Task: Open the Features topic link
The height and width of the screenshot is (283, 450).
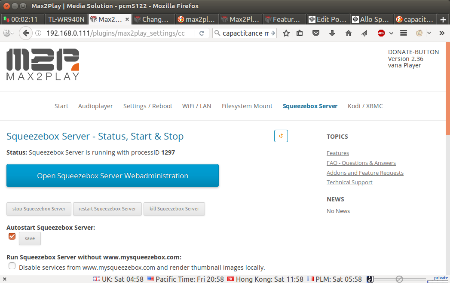Action: click(x=338, y=153)
